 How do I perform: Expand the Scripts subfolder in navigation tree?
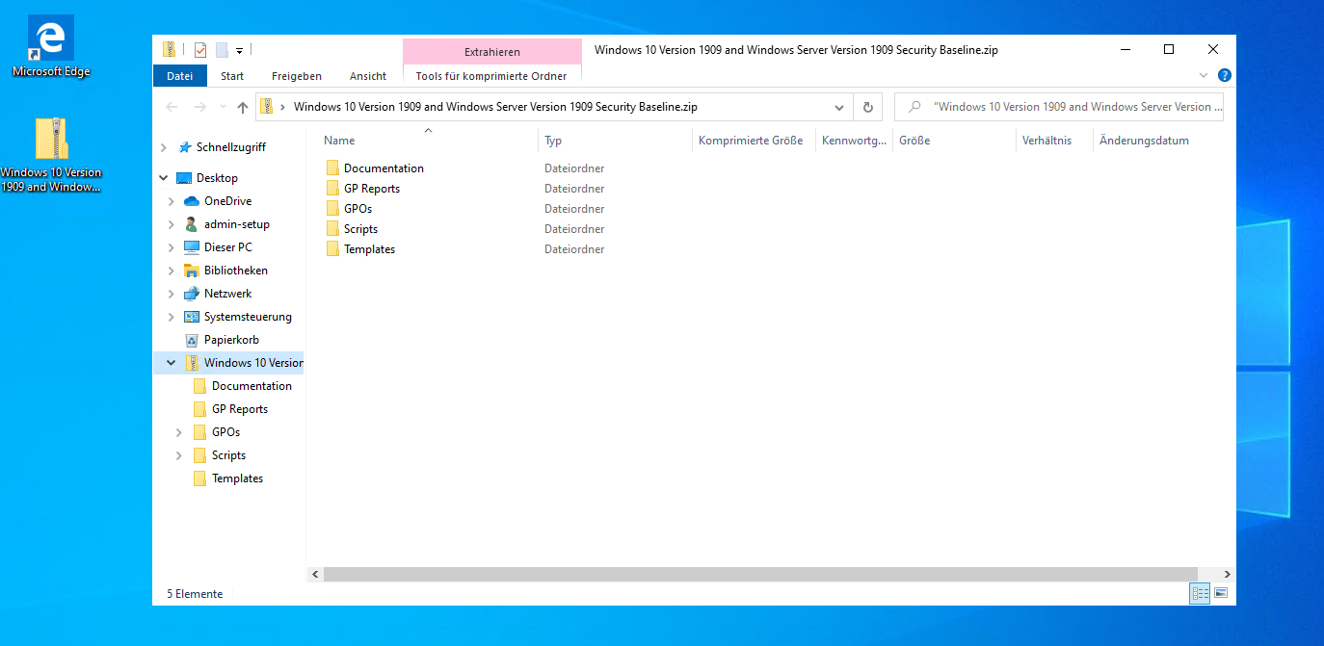(x=179, y=455)
